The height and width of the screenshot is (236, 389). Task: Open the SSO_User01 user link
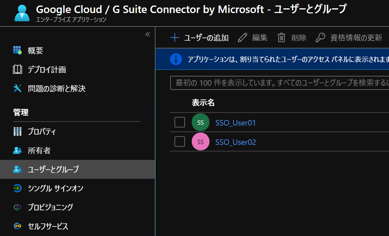235,123
